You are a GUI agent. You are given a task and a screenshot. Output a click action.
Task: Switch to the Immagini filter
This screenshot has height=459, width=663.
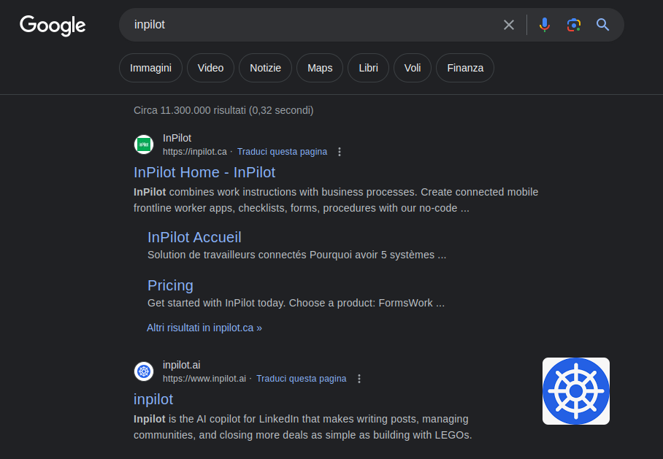point(150,68)
